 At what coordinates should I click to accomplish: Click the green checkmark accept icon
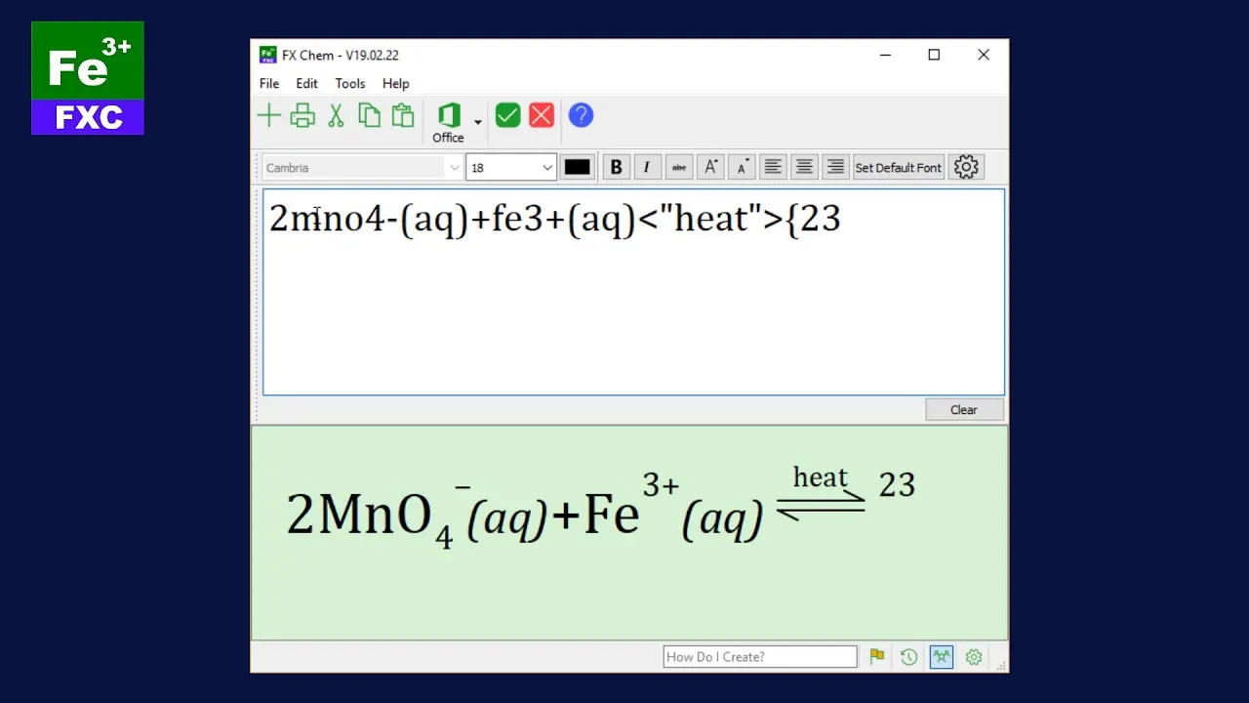tap(507, 116)
